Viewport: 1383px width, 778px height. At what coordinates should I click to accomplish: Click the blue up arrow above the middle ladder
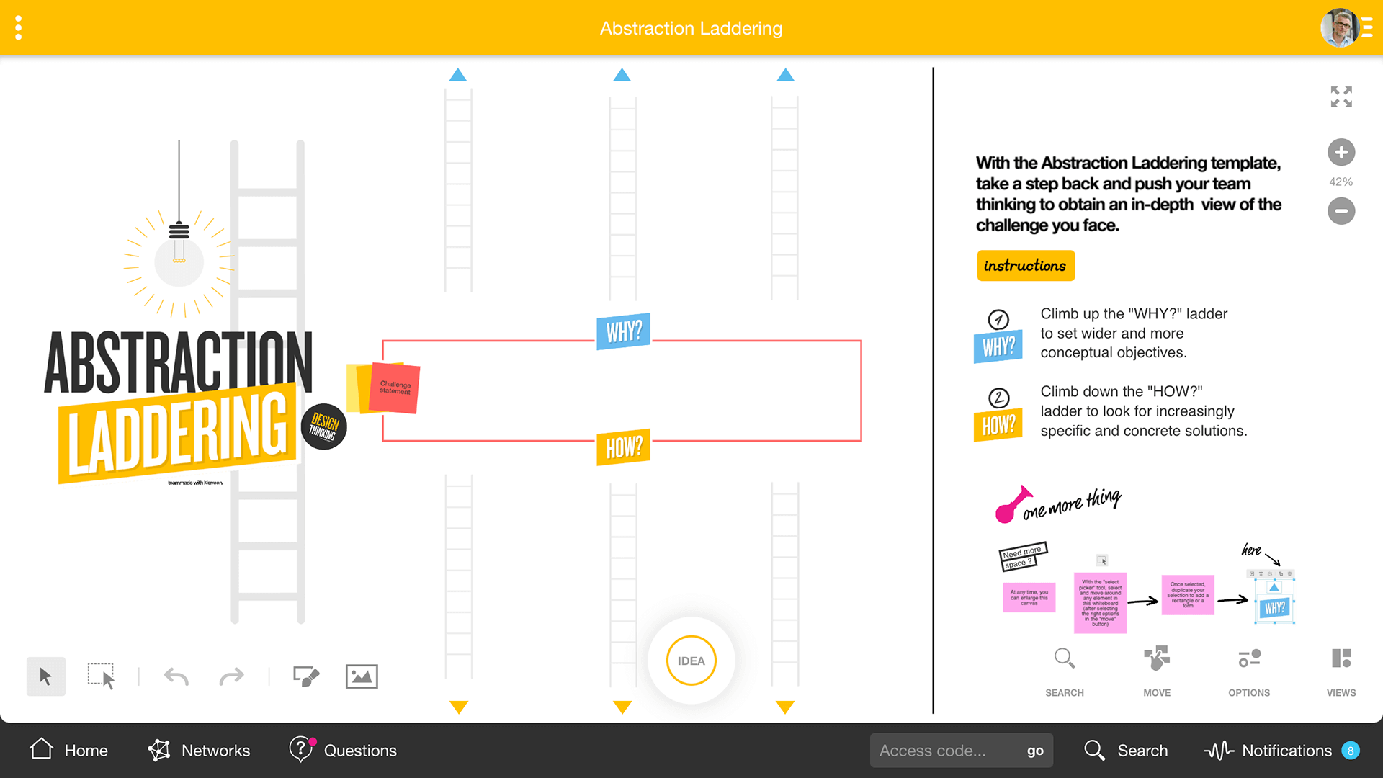(622, 75)
